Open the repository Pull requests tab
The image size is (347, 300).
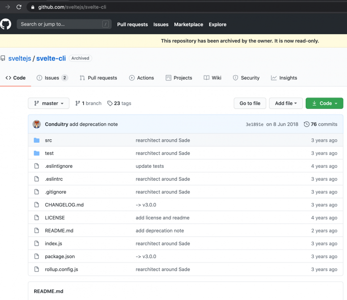coord(98,78)
